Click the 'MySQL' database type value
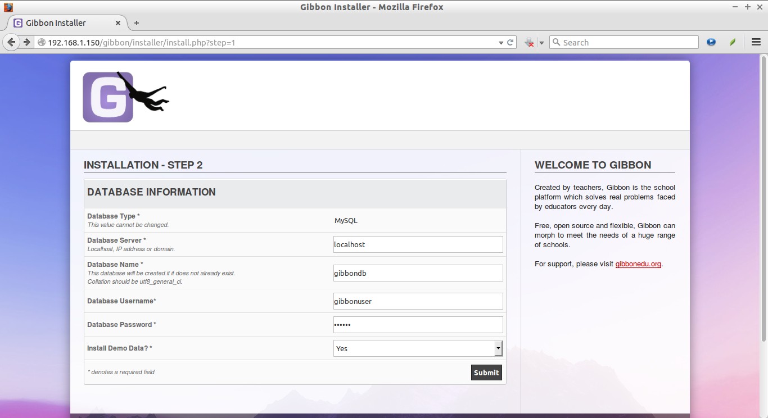This screenshot has width=768, height=418. [346, 220]
